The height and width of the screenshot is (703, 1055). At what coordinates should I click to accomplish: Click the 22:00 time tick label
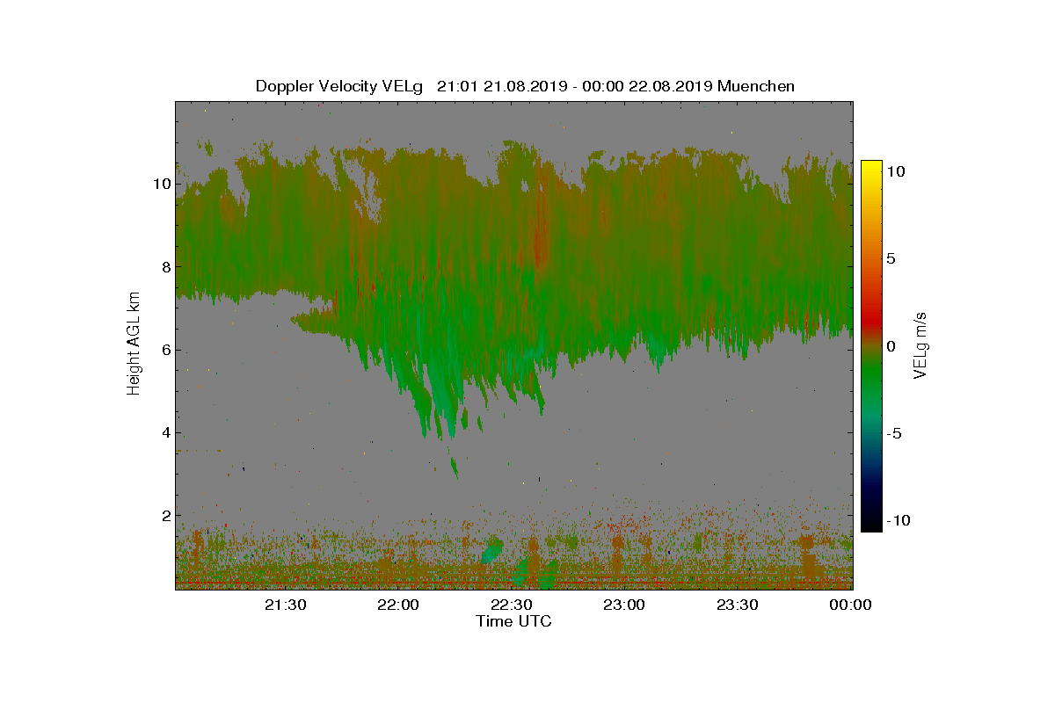tap(398, 605)
